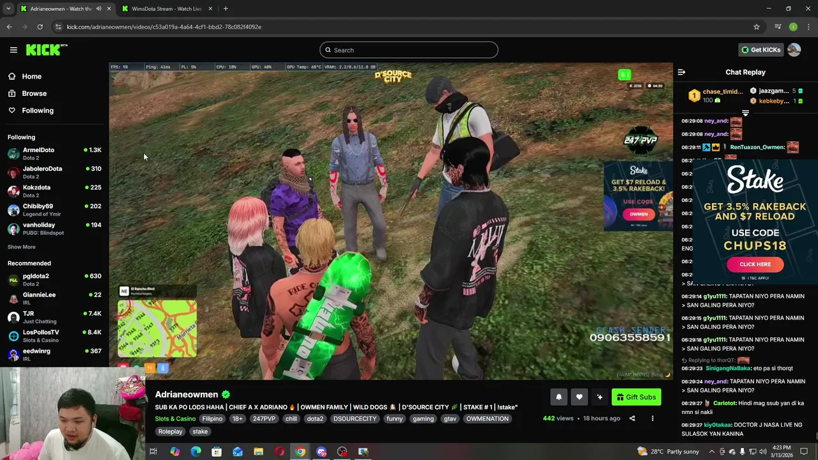This screenshot has height=460, width=818.
Task: Open Chibiby69 channel in sidebar
Action: (x=54, y=210)
